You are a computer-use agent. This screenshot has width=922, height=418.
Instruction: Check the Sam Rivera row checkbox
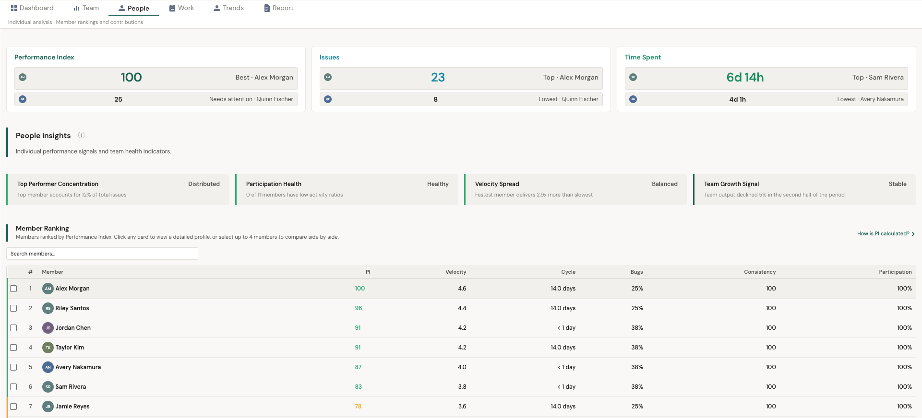point(13,387)
